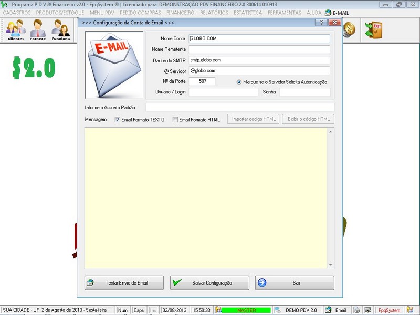Click the Email icon in status bar
The image size is (420, 315).
(328, 310)
